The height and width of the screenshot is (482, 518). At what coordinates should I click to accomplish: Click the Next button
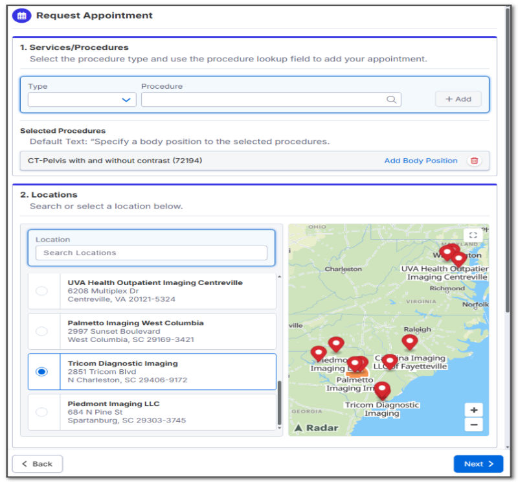point(478,464)
